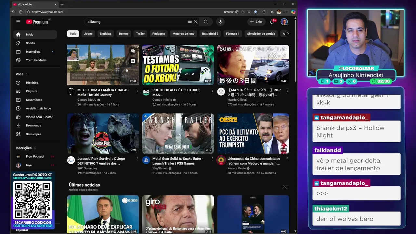Click the search magnifier button
The height and width of the screenshot is (234, 416).
(x=206, y=22)
